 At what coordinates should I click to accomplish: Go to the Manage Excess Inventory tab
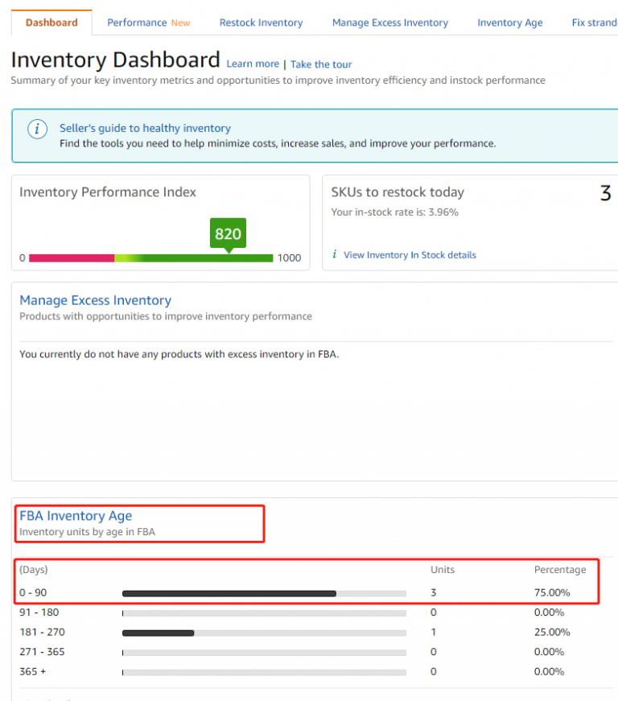coord(389,23)
